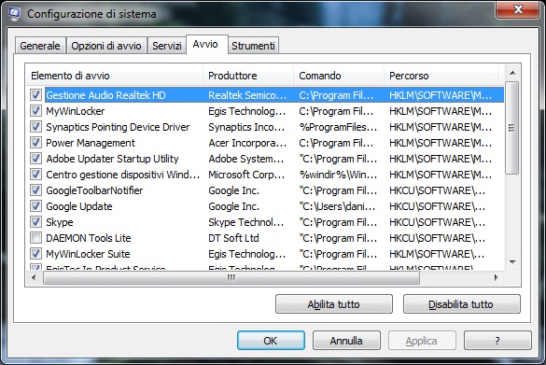
Task: Sort by Elemento di avvio column header
Action: [114, 76]
